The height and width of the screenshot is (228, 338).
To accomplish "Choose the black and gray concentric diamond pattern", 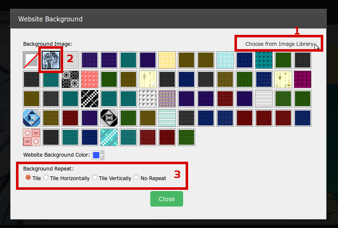I will click(109, 118).
